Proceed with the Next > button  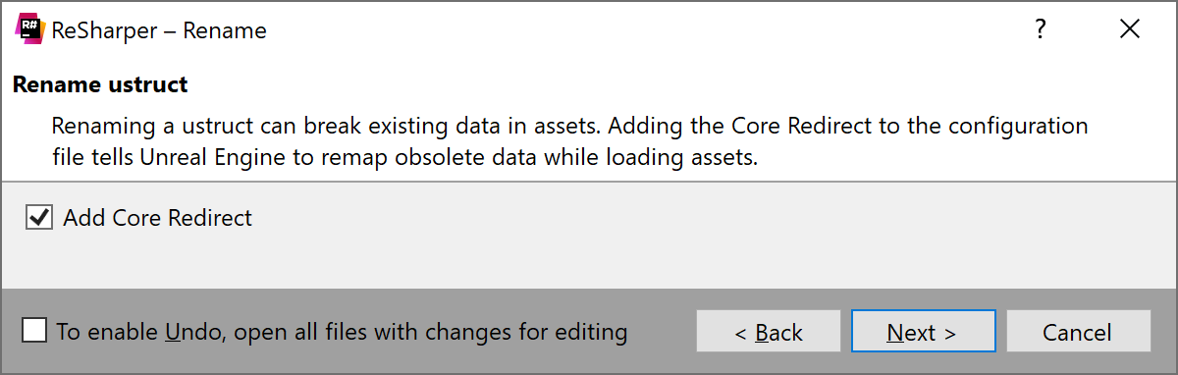924,332
